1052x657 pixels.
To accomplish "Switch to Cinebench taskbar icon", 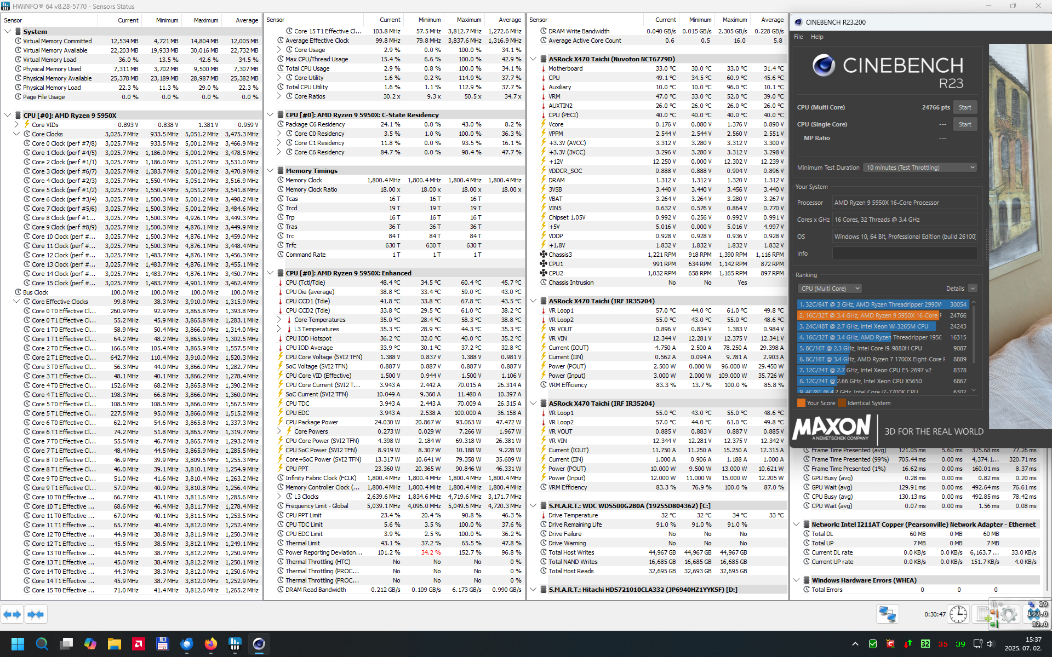I will [x=259, y=644].
